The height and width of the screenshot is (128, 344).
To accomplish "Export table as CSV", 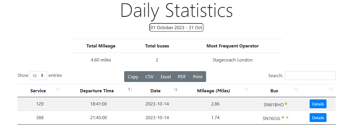I will tap(149, 77).
